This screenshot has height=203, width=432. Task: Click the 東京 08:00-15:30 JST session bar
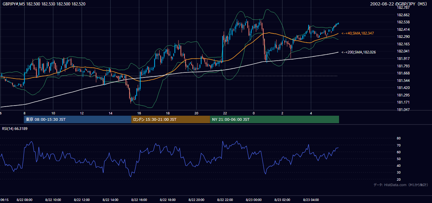[78, 119]
